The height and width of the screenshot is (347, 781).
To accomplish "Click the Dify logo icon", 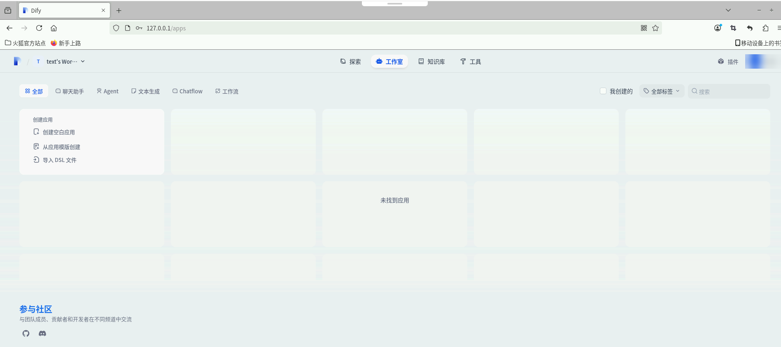I will (17, 61).
